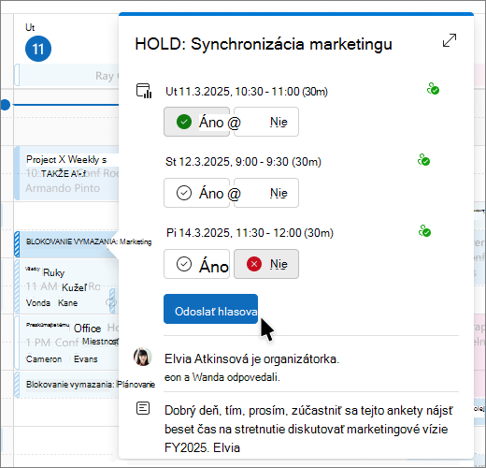
Task: Click 'eon a Wanda odpovedali.' respondents text
Action: 222,377
